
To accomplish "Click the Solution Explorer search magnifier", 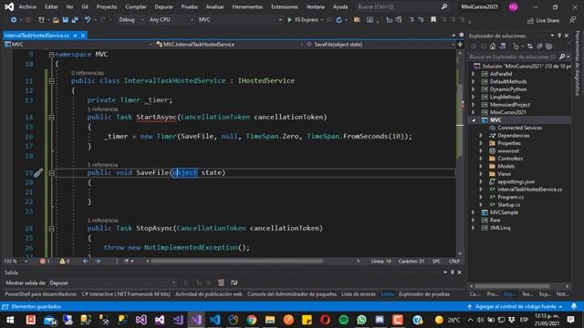I will coord(562,56).
